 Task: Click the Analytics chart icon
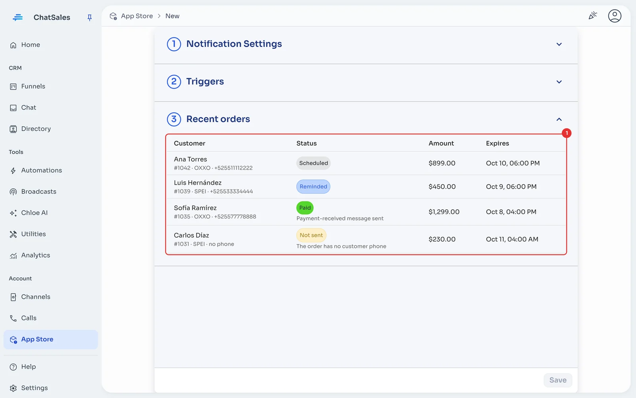[x=13, y=256]
